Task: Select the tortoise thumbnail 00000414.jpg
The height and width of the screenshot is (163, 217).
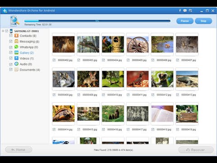Action: click(x=64, y=114)
